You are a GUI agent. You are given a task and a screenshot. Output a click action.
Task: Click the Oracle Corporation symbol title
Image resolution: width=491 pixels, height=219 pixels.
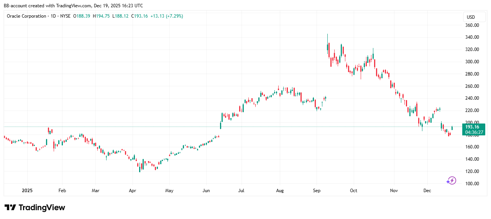(26, 16)
